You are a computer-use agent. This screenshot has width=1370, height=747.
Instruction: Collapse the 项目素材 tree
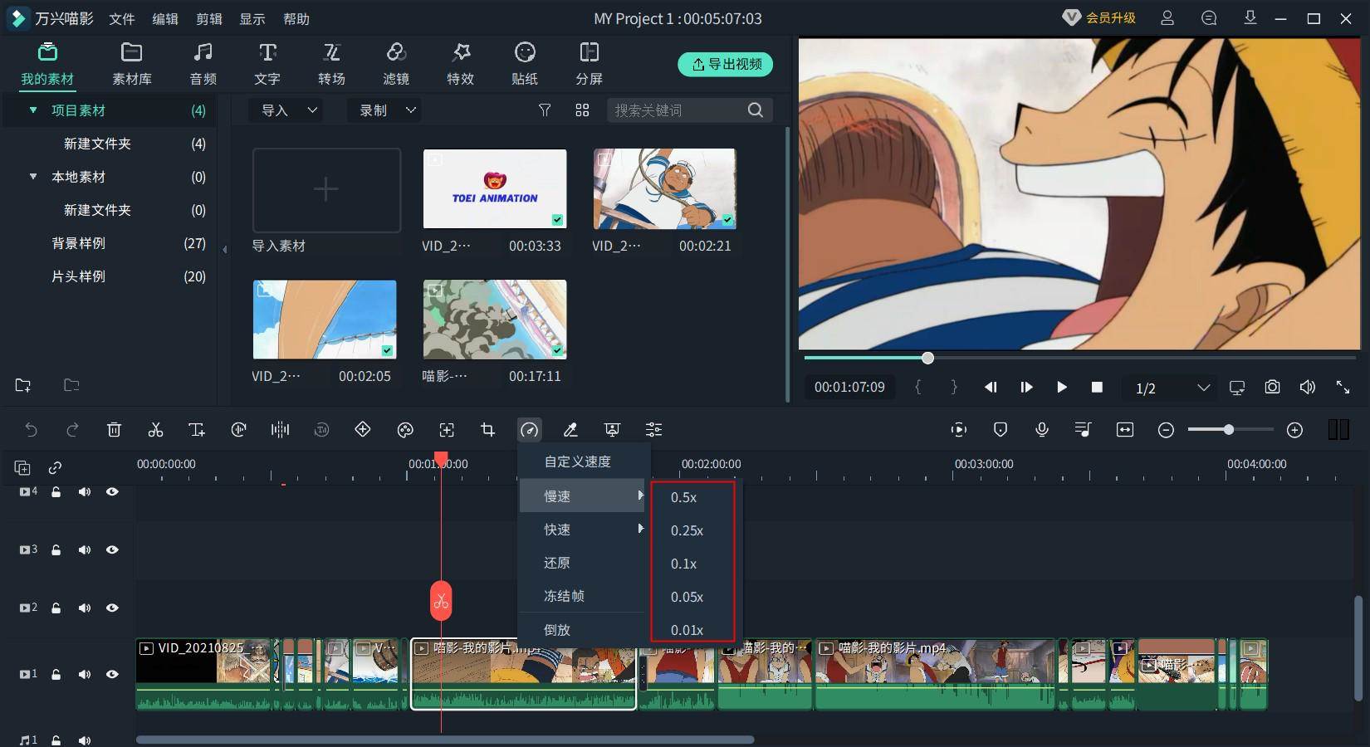(x=33, y=110)
